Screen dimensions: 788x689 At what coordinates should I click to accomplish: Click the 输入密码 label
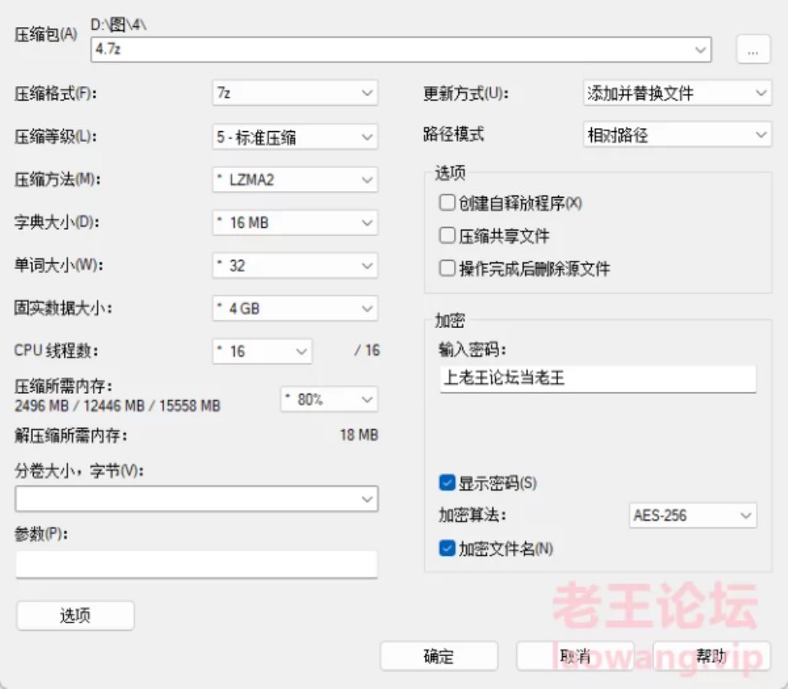point(473,349)
